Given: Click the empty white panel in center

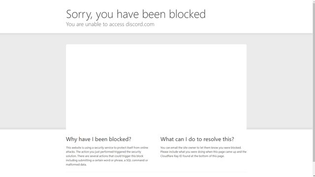Looking at the screenshot, I should (x=156, y=87).
